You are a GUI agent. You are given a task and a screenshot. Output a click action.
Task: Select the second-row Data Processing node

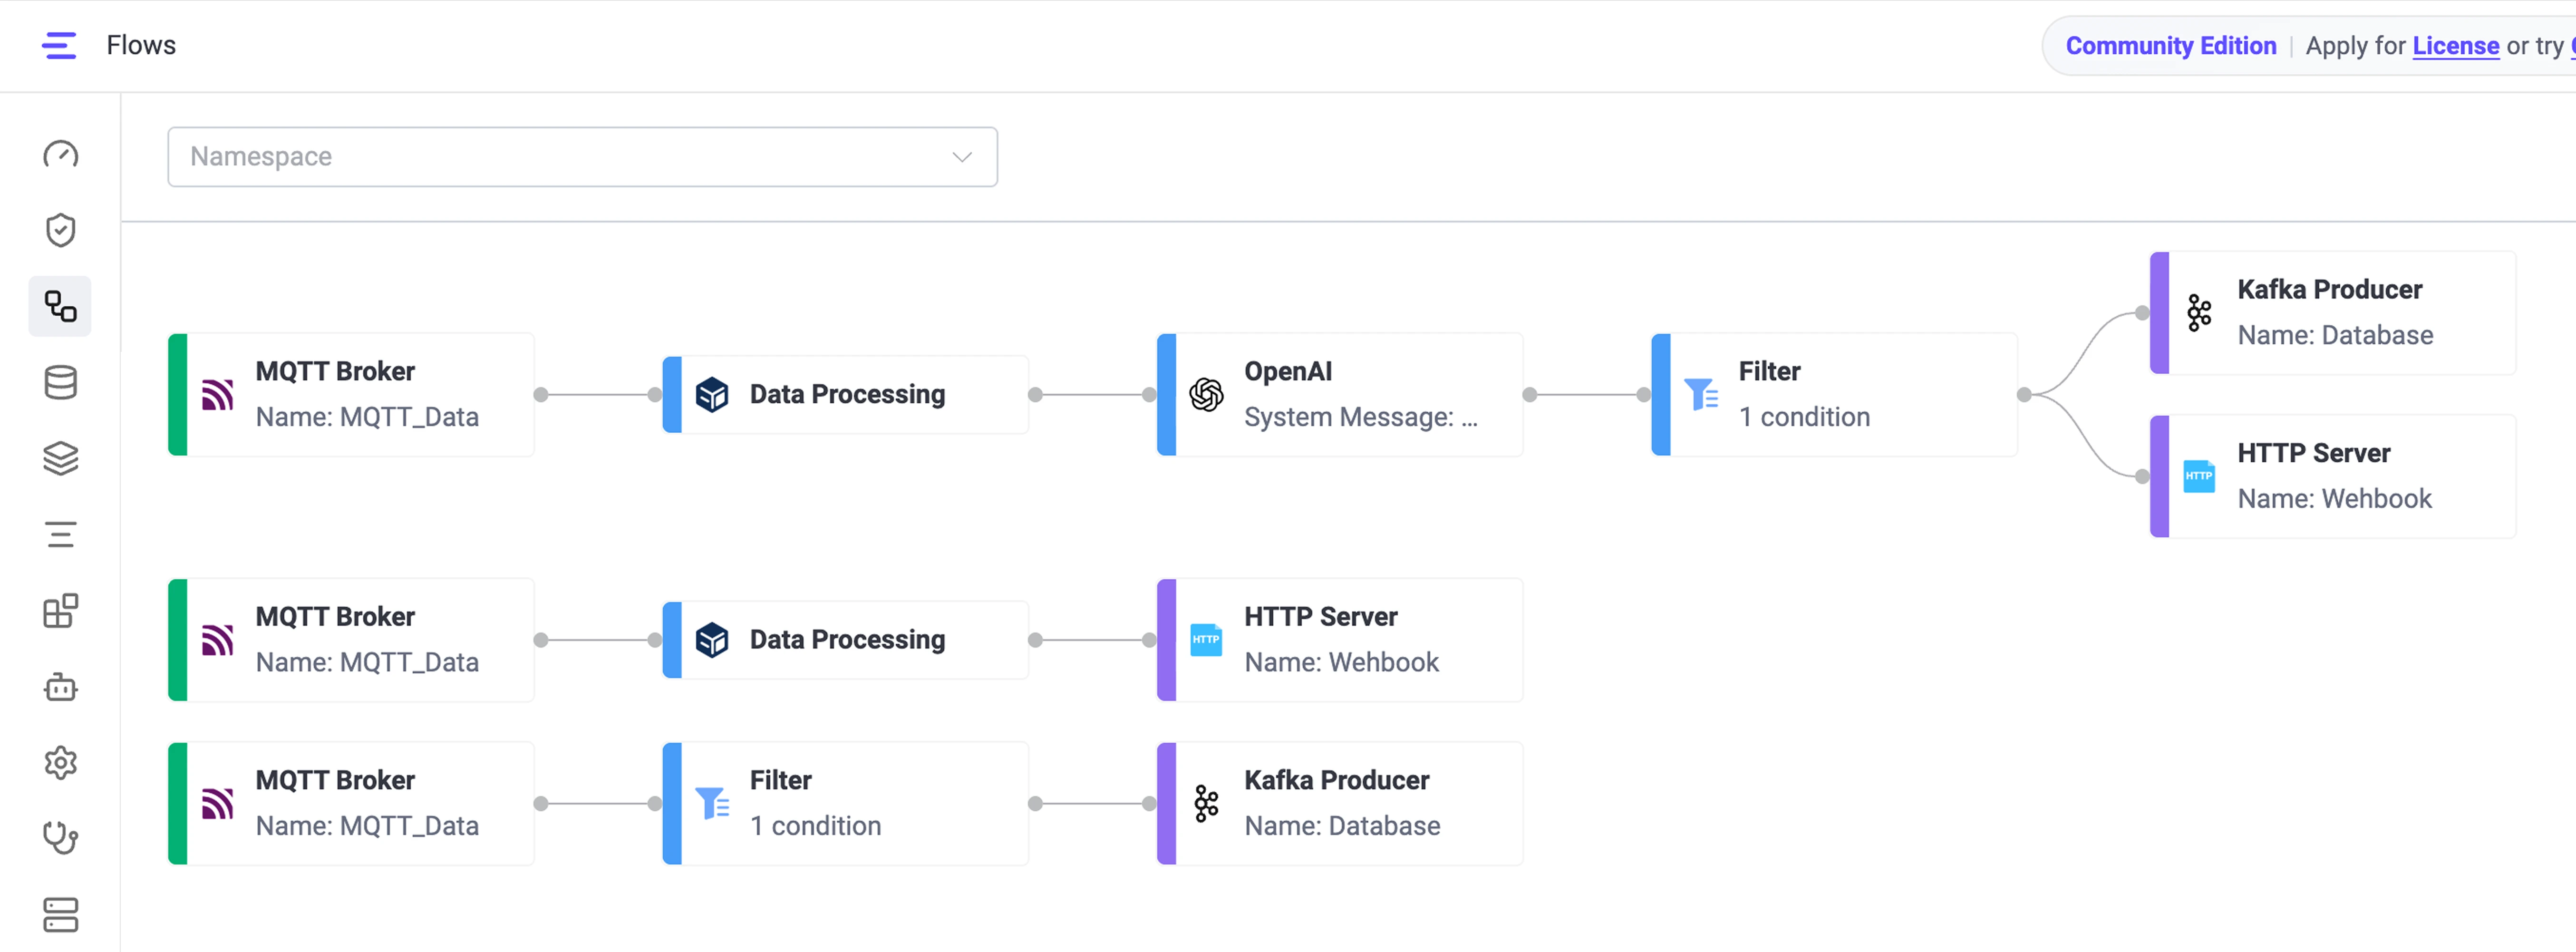[x=845, y=640]
